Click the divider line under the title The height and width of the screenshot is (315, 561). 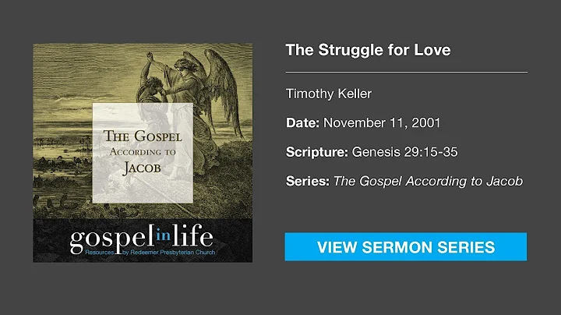click(407, 72)
